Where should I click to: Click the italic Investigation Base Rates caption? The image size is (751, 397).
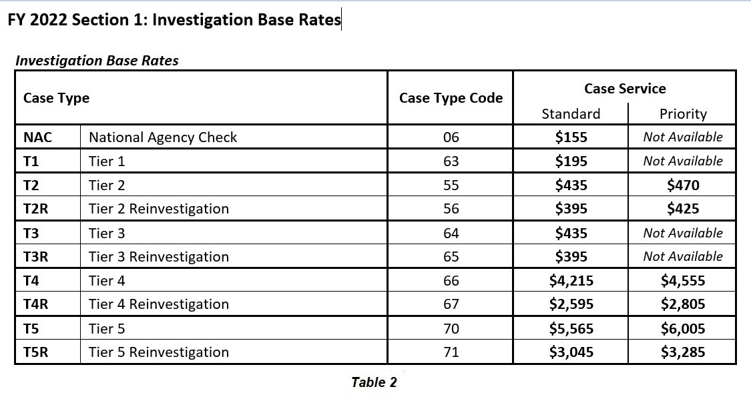97,61
